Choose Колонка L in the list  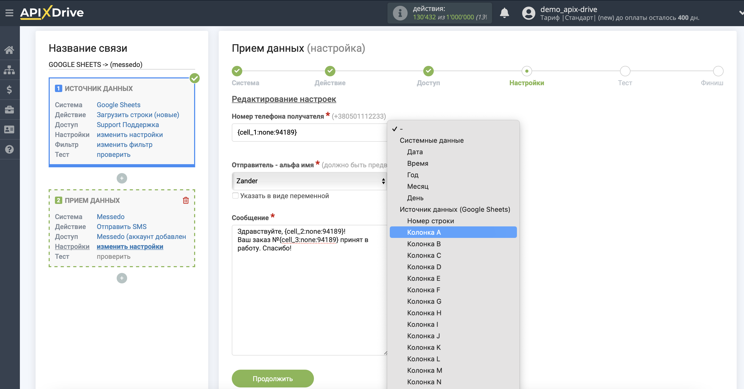(453, 359)
